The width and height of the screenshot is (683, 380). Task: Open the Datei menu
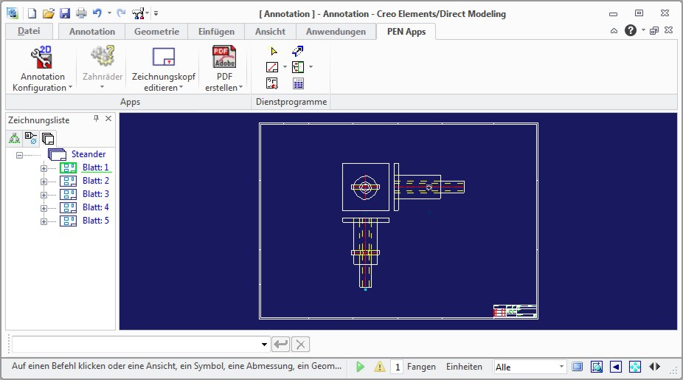click(29, 31)
